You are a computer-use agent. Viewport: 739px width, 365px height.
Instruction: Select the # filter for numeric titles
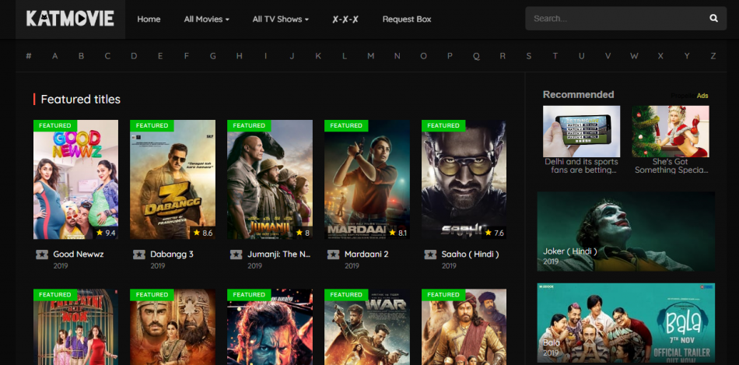(x=29, y=56)
